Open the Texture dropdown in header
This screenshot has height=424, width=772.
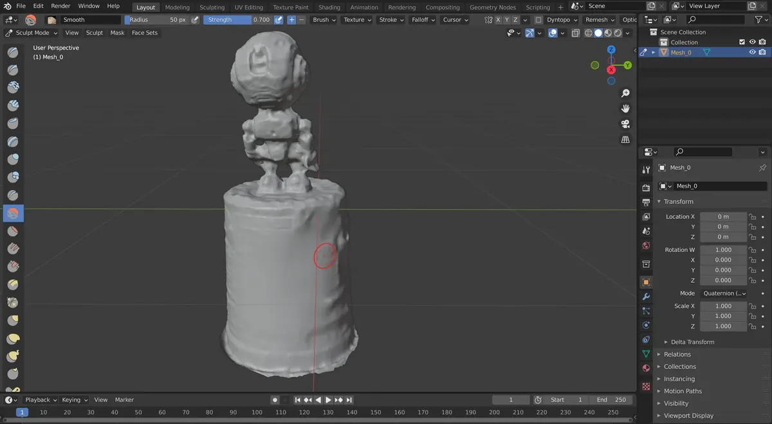pos(357,20)
